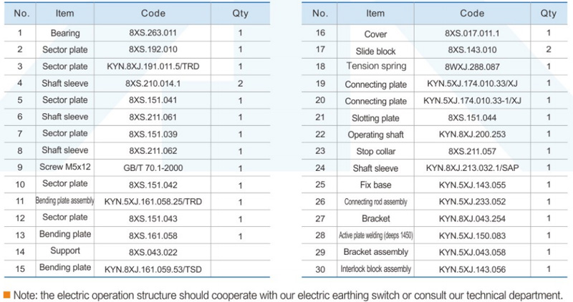
Task: Select the Slotting plate item
Action: (x=375, y=117)
